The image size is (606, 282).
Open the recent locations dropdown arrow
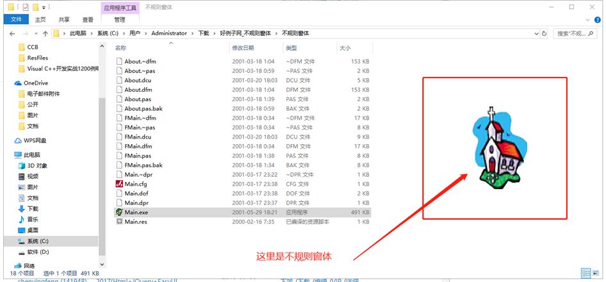[x=35, y=33]
